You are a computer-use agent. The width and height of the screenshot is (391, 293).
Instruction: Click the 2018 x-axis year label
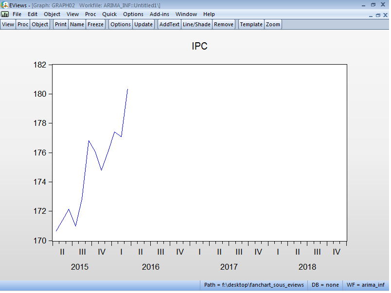pyautogui.click(x=307, y=267)
